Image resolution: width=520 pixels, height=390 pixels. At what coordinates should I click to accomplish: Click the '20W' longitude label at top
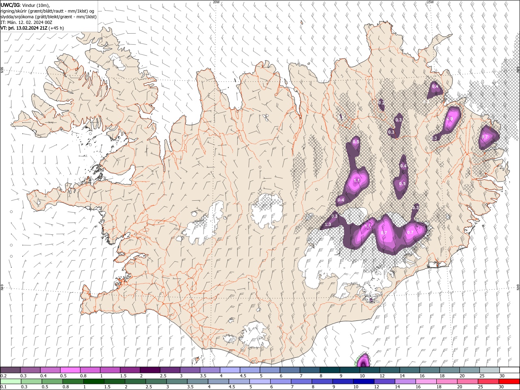coord(216,2)
